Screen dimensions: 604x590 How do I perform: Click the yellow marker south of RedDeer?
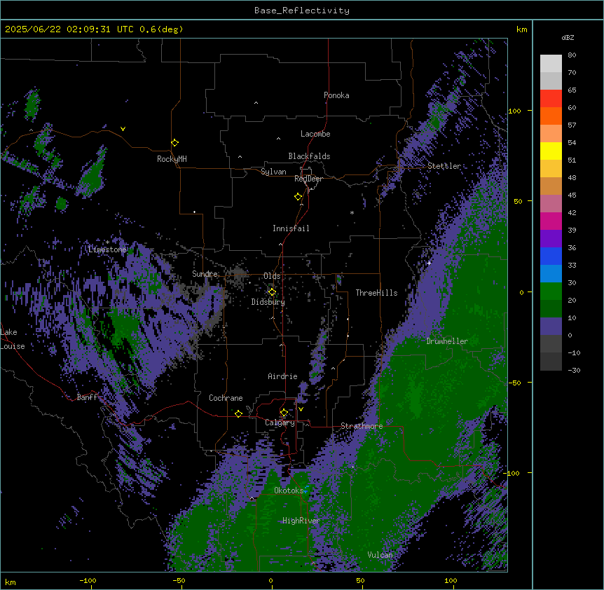click(298, 196)
